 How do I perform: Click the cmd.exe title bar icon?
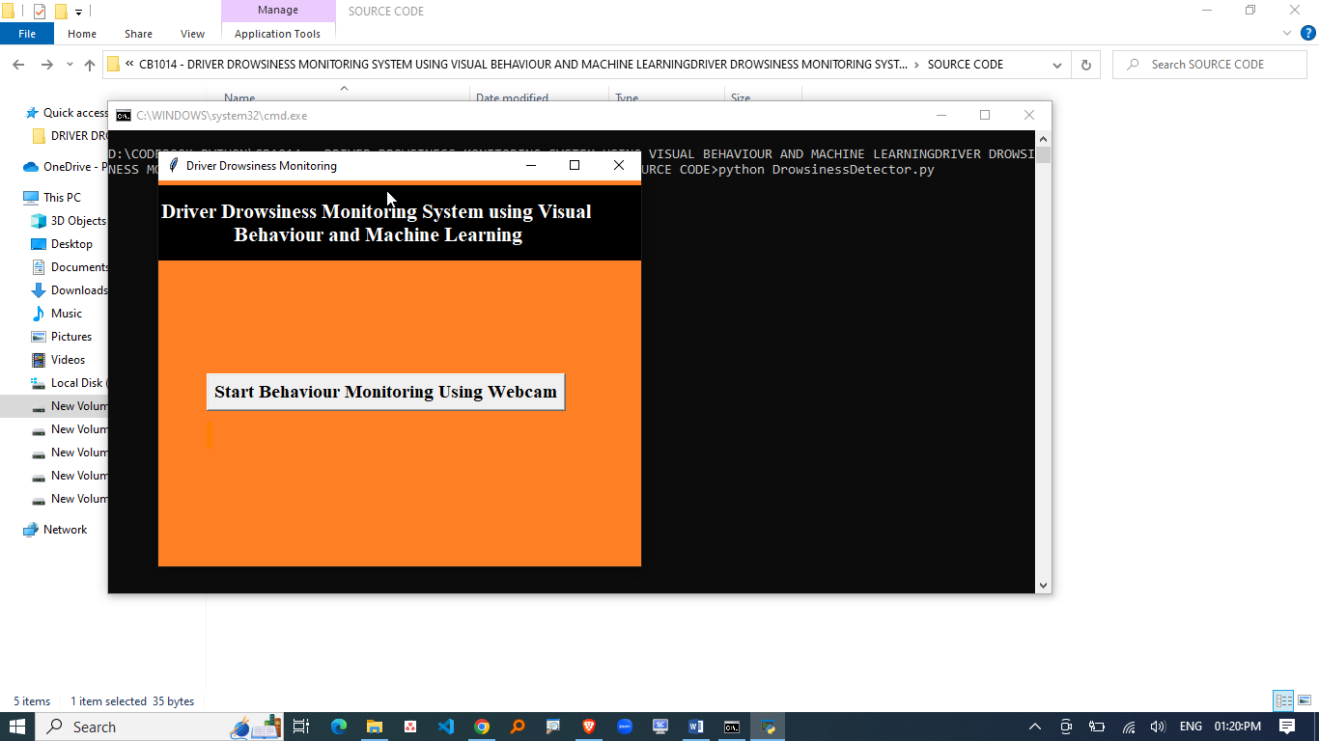pos(124,115)
